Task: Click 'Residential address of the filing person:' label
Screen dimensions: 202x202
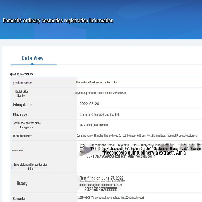Action: pyautogui.click(x=27, y=125)
